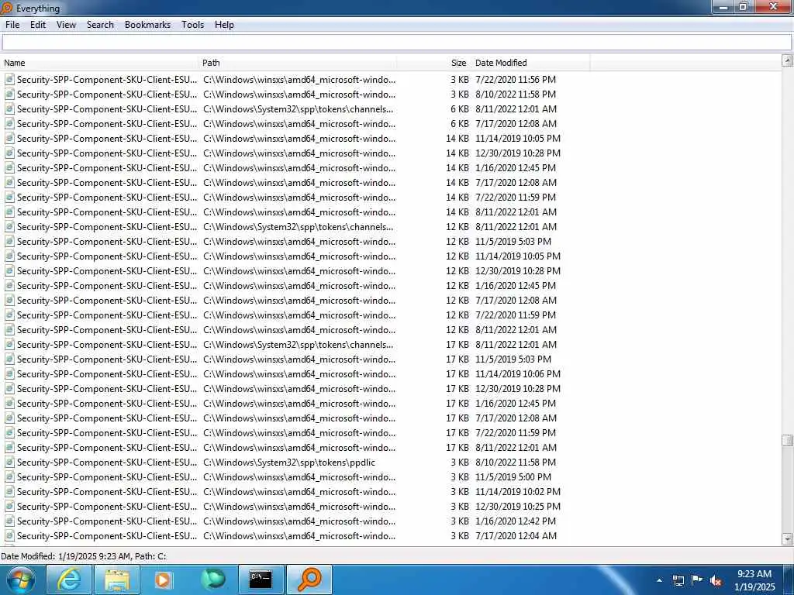Click the scrollbar up arrow

(787, 60)
